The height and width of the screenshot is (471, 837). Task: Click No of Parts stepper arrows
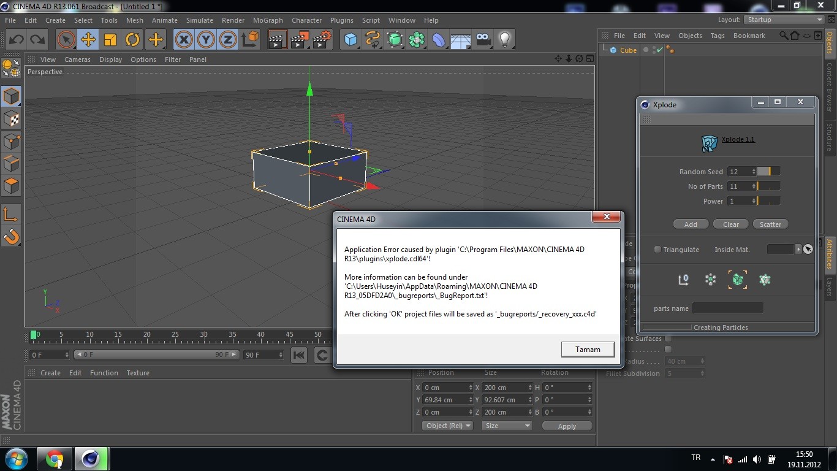(x=752, y=186)
